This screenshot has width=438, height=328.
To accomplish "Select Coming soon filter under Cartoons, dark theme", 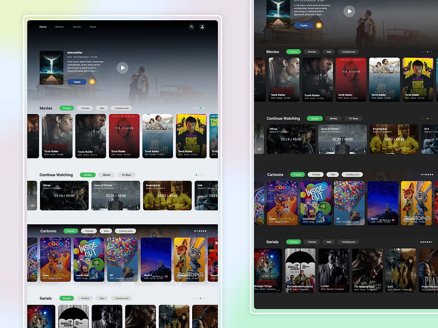I will tap(353, 174).
